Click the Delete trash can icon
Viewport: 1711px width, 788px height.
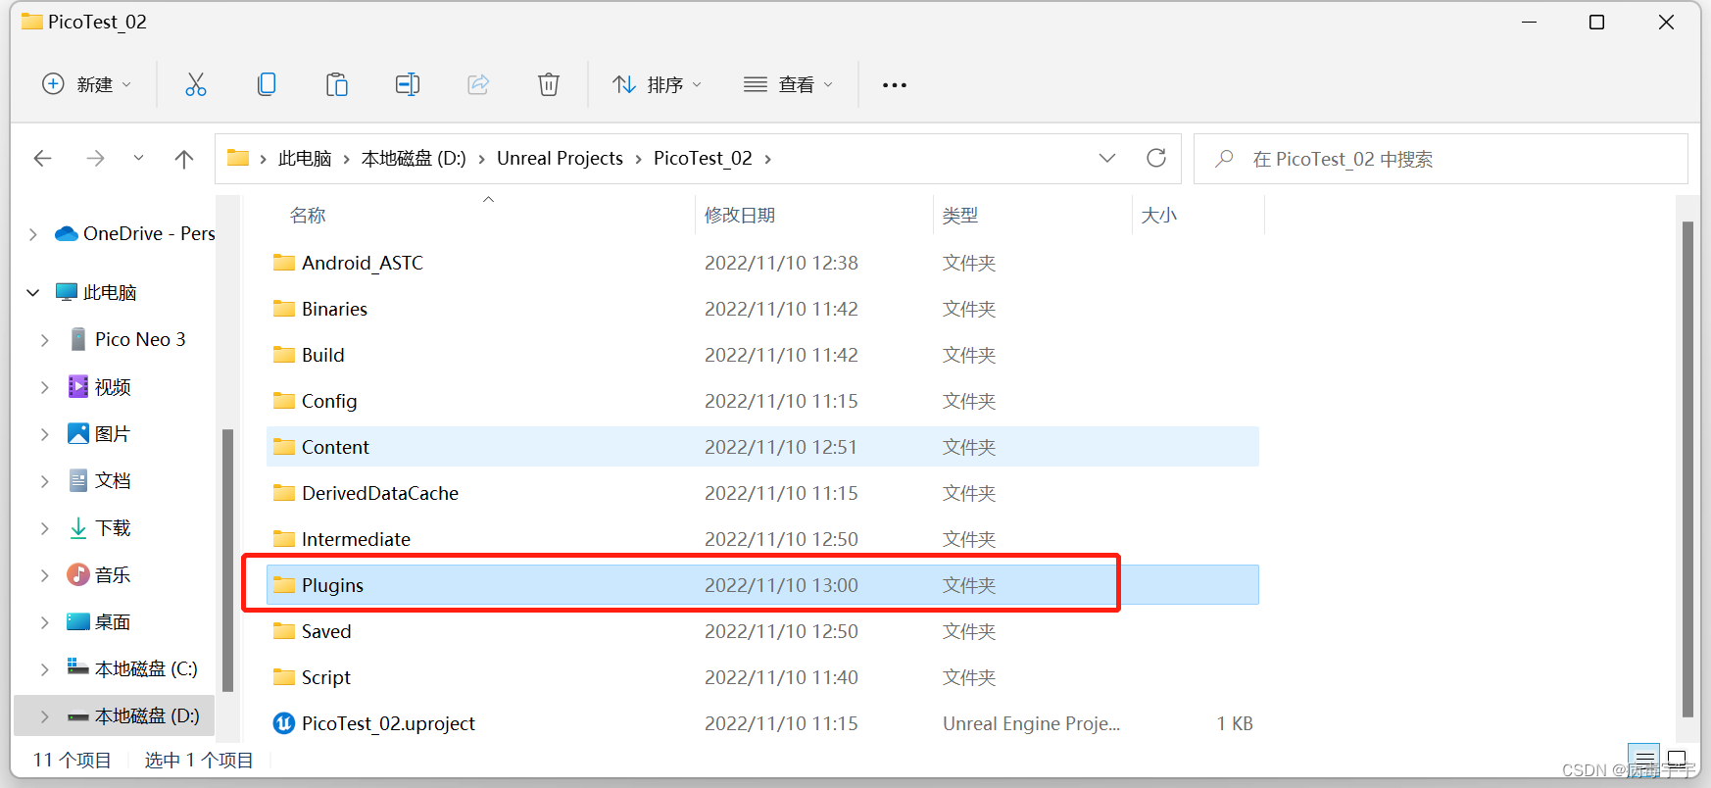[549, 84]
